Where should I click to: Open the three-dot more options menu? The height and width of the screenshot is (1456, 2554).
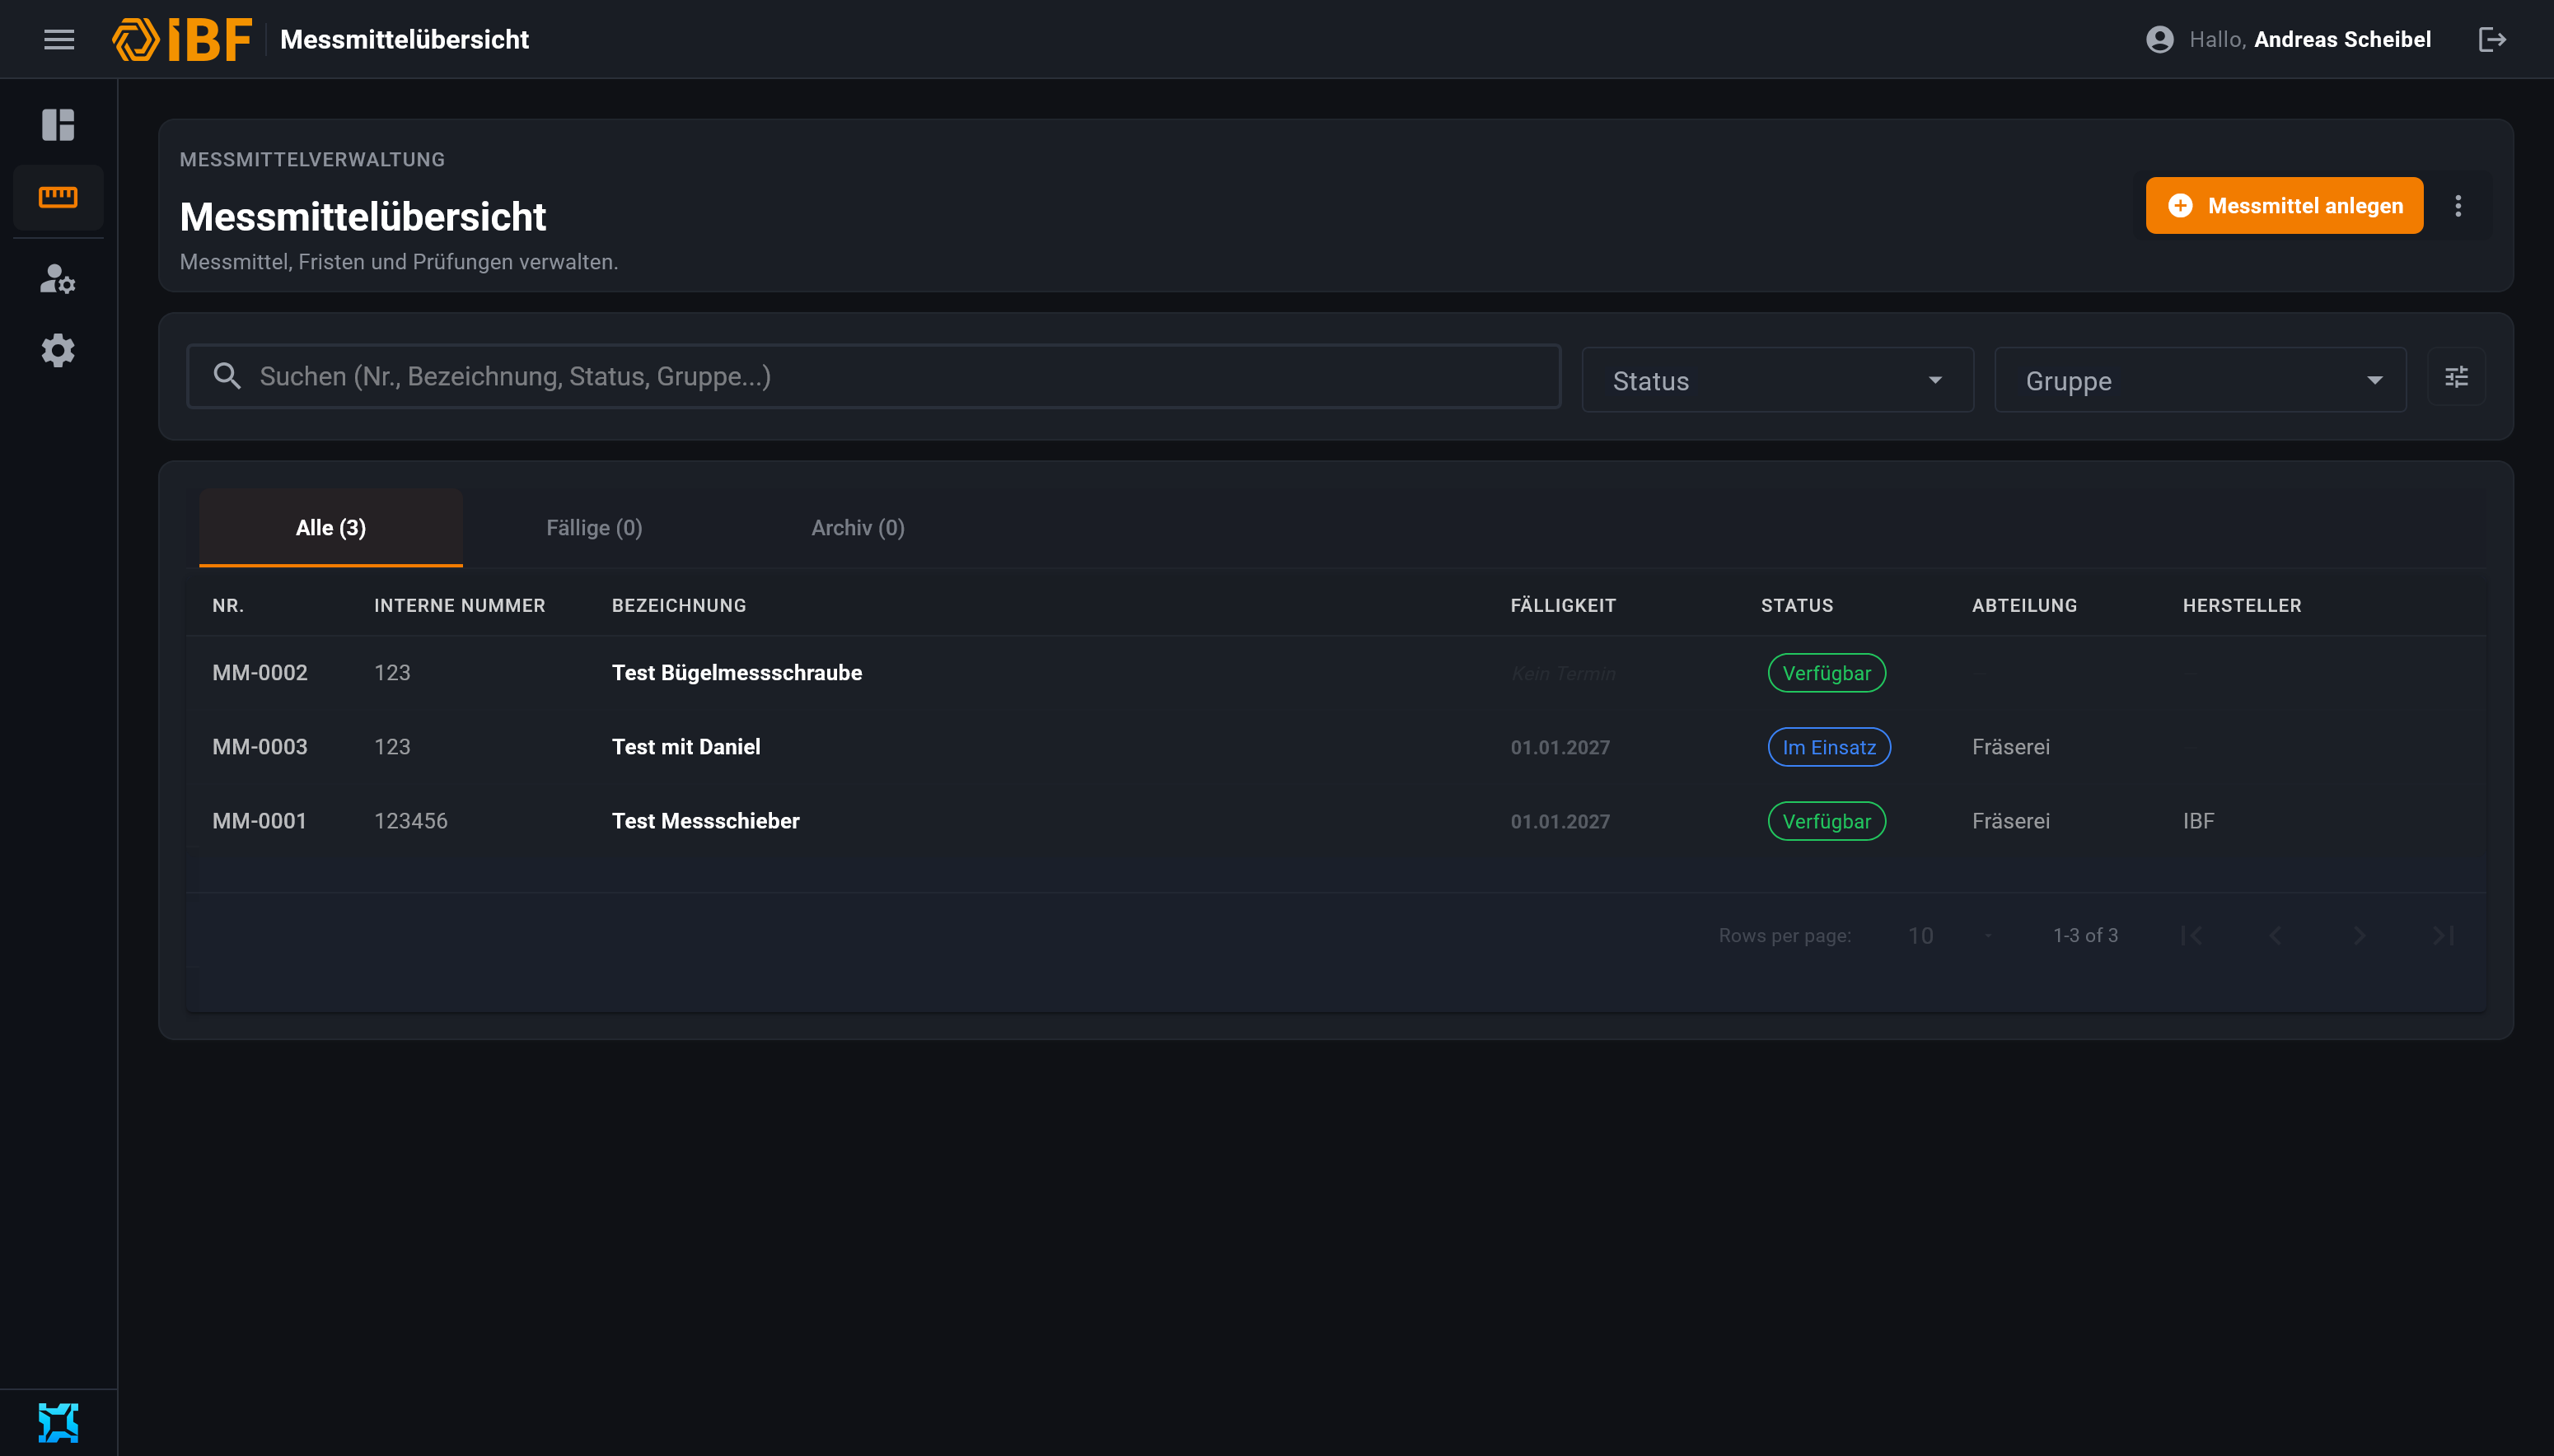click(2457, 206)
